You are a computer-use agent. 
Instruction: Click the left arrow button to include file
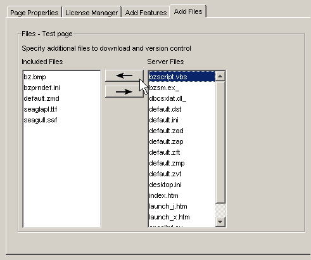pos(124,75)
